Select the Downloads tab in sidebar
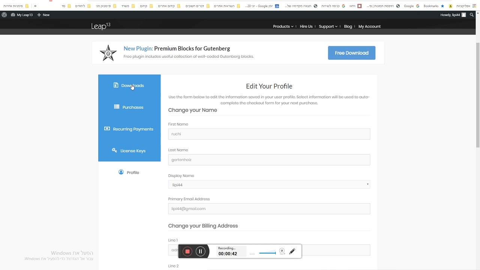This screenshot has height=270, width=480. click(129, 85)
